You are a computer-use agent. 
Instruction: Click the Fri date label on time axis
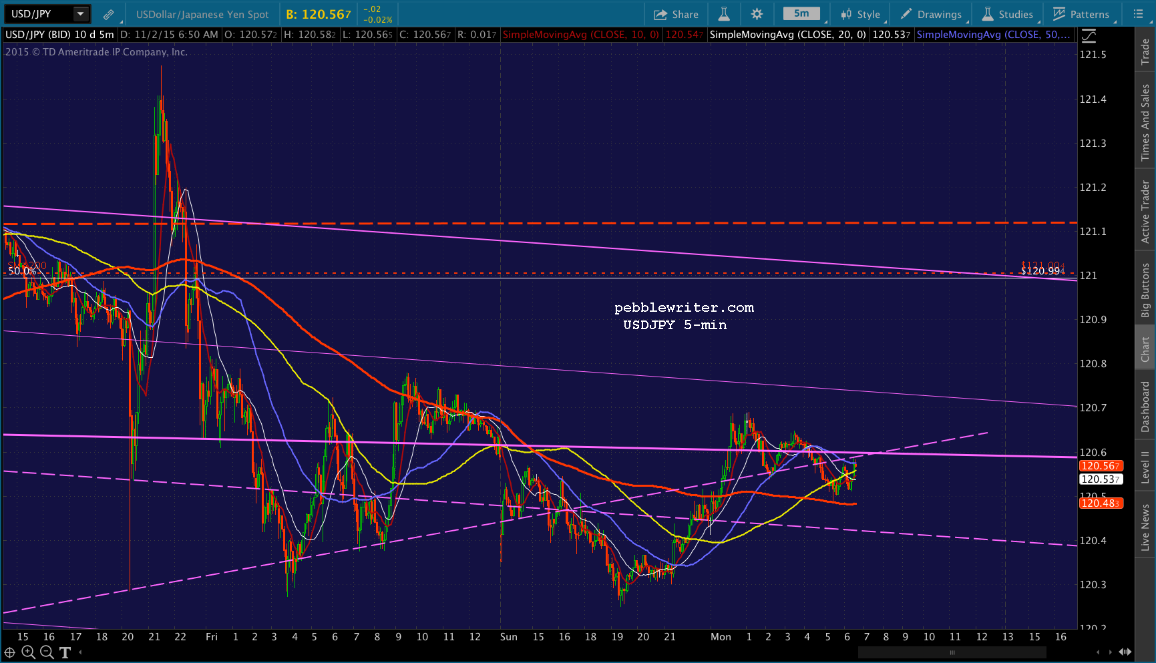tap(212, 637)
